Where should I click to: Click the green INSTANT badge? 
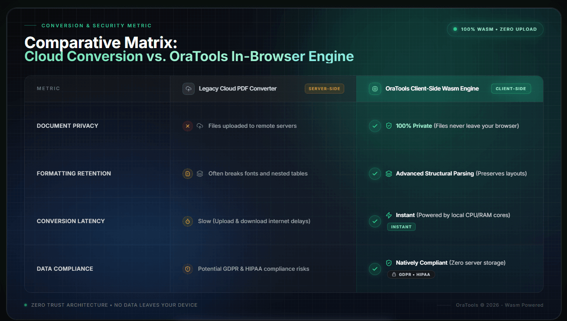tap(401, 227)
